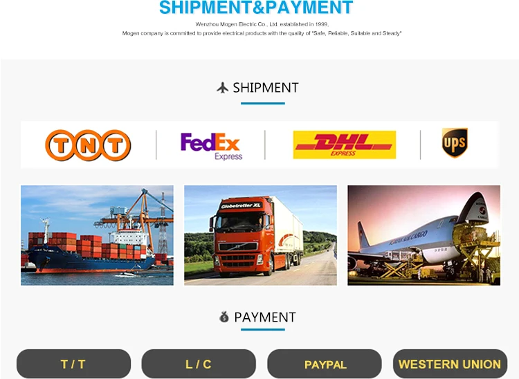Click the SHIPMENT section title text
Image resolution: width=519 pixels, height=379 pixels.
click(266, 88)
